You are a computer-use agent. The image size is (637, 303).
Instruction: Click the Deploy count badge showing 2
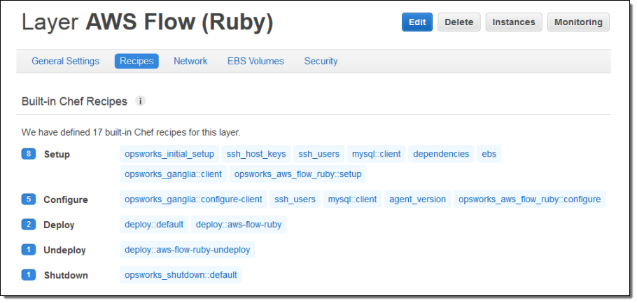click(x=29, y=225)
